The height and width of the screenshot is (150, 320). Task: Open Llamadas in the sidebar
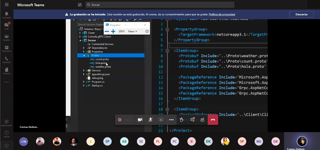[x=7, y=60]
